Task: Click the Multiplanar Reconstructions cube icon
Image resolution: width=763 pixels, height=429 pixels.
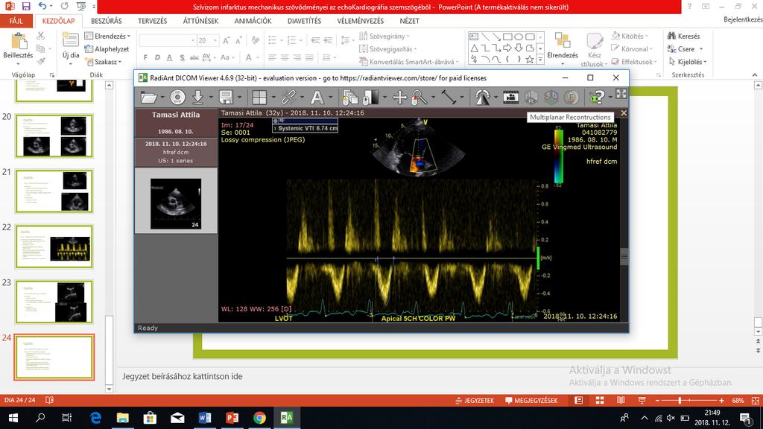Action: tap(531, 98)
